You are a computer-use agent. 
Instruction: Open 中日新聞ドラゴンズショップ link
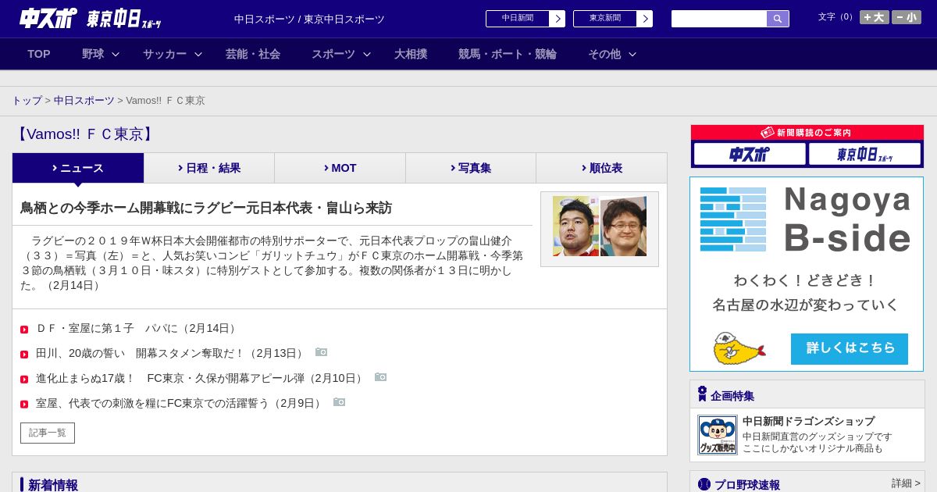(x=808, y=421)
